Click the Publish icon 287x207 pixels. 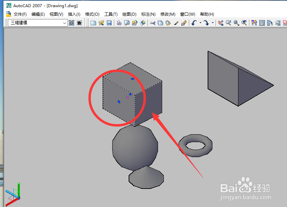(134, 23)
